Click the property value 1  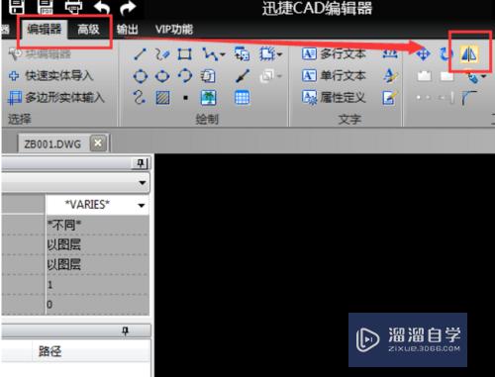98,285
